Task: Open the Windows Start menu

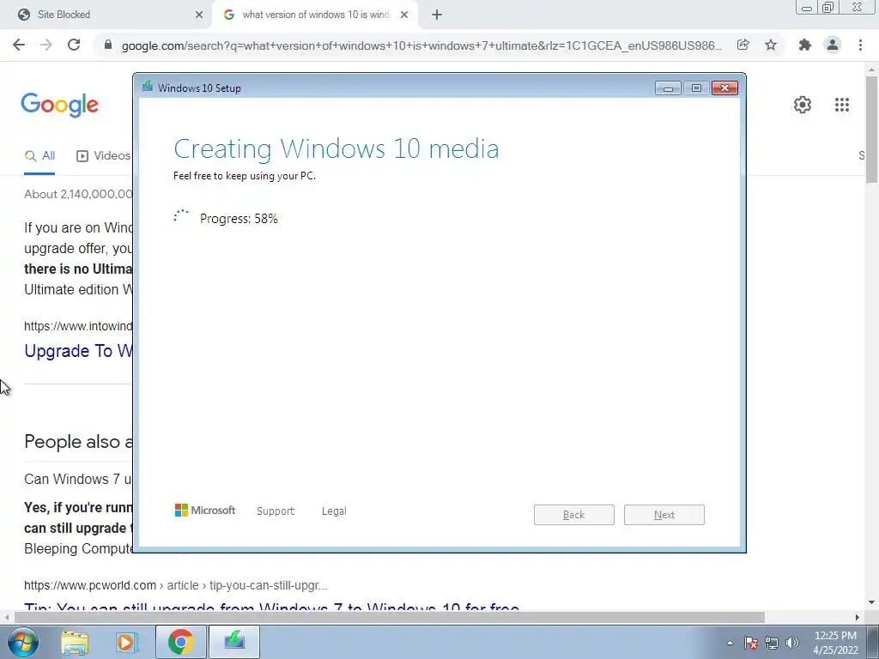Action: pos(23,642)
